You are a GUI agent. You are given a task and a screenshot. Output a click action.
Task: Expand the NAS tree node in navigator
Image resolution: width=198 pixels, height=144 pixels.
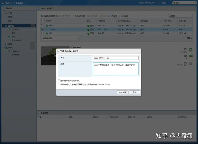(x=6, y=37)
